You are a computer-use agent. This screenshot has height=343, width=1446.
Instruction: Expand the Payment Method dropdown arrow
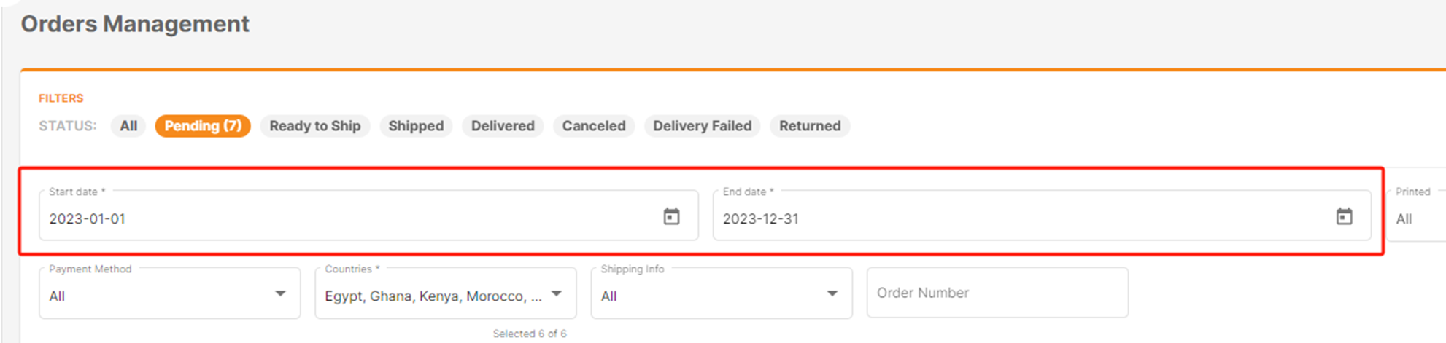tap(280, 293)
